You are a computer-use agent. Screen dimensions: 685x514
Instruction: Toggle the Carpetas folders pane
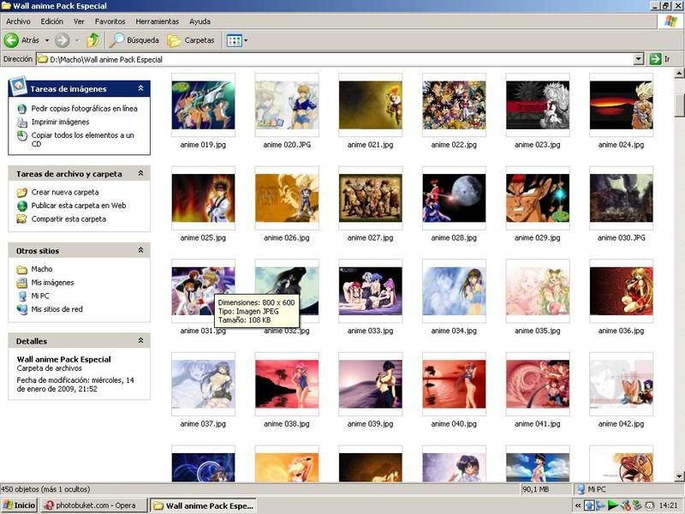[191, 40]
